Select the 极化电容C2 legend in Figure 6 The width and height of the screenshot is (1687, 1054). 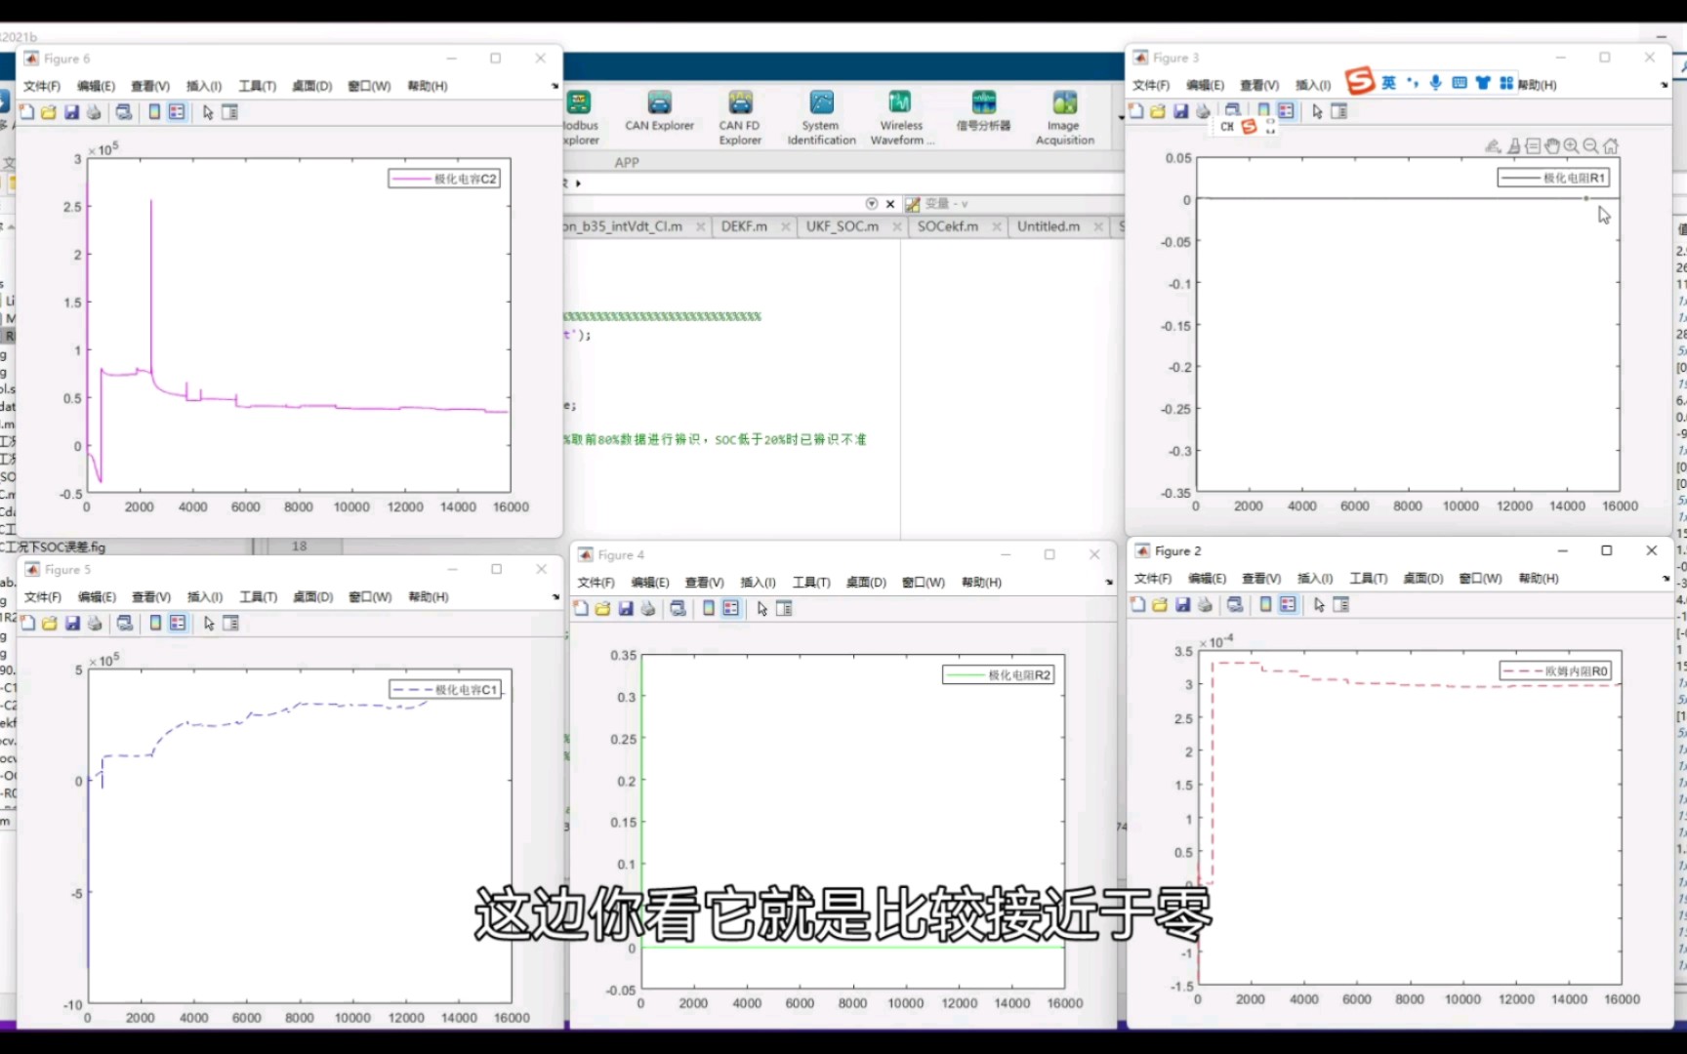[x=444, y=179]
